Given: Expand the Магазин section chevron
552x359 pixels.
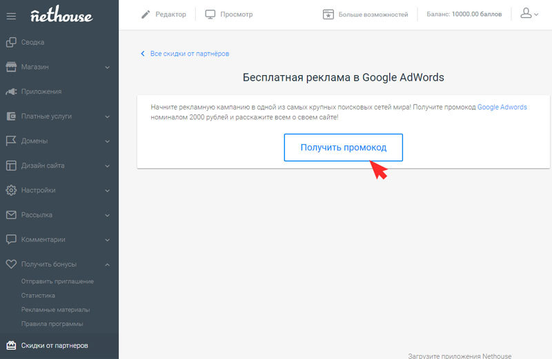Looking at the screenshot, I should (108, 67).
